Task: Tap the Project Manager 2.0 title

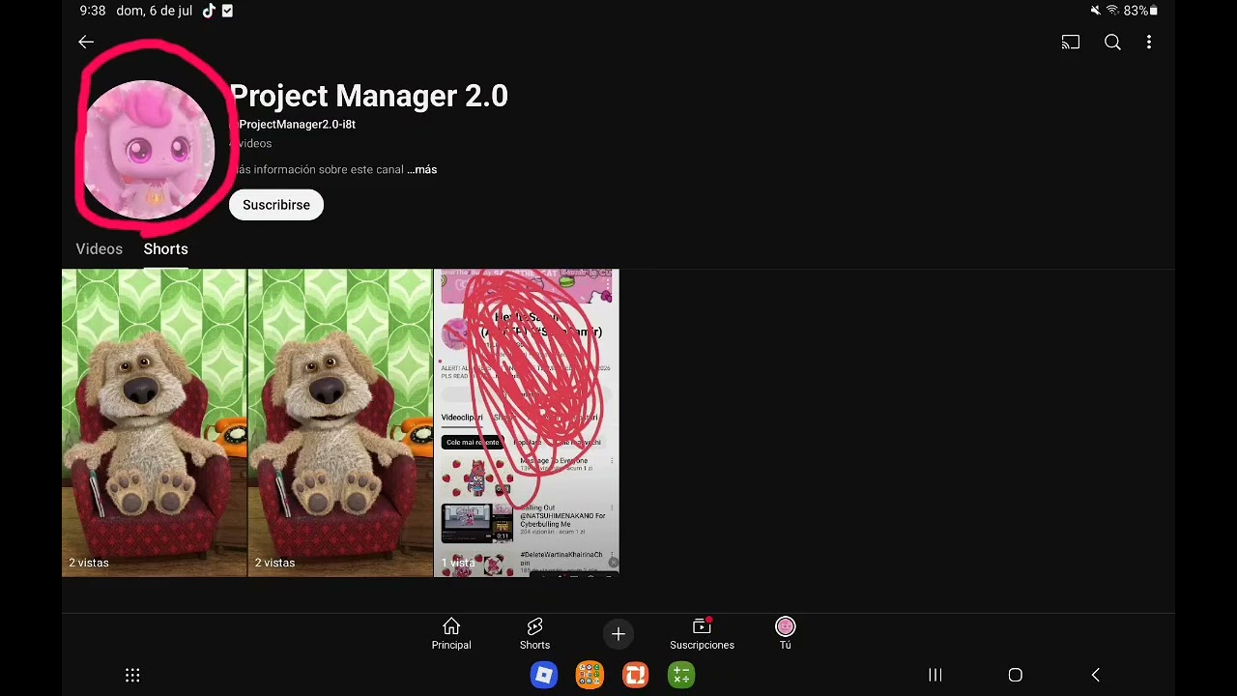Action: coord(368,96)
